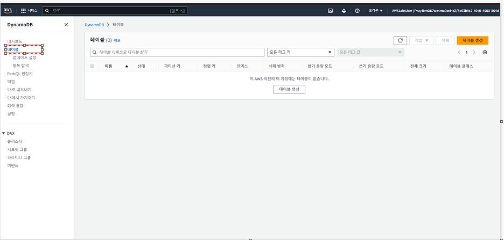Click 테이블 생성 in the empty table area
This screenshot has width=504, height=240.
pos(289,90)
